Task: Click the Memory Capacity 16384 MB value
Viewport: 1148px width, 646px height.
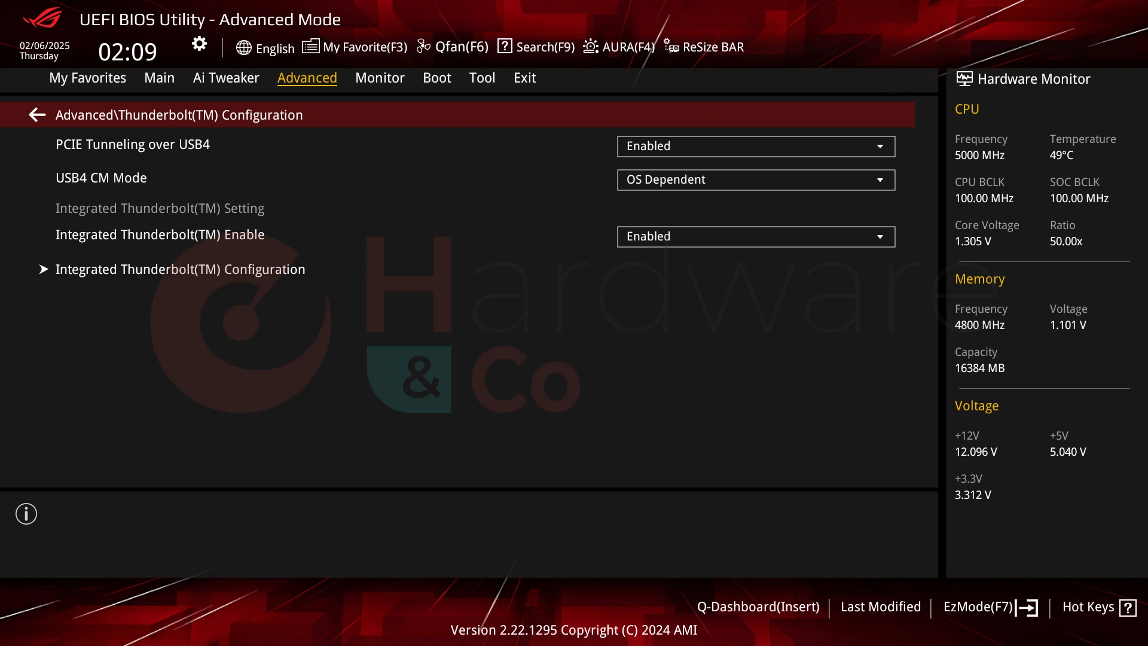Action: 979,368
